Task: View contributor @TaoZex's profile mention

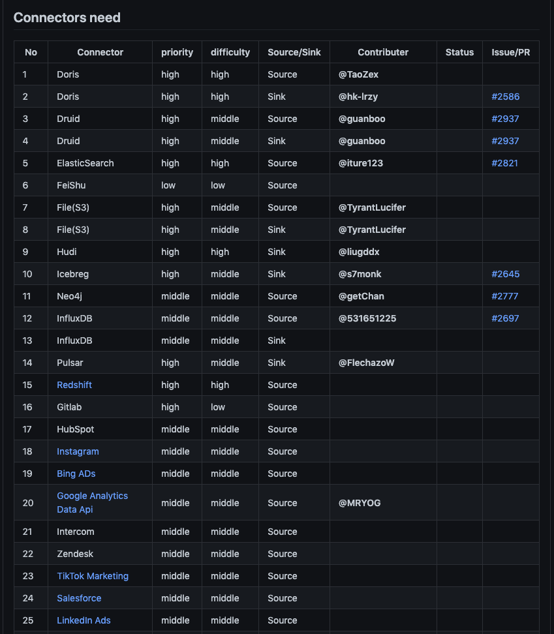Action: [358, 74]
